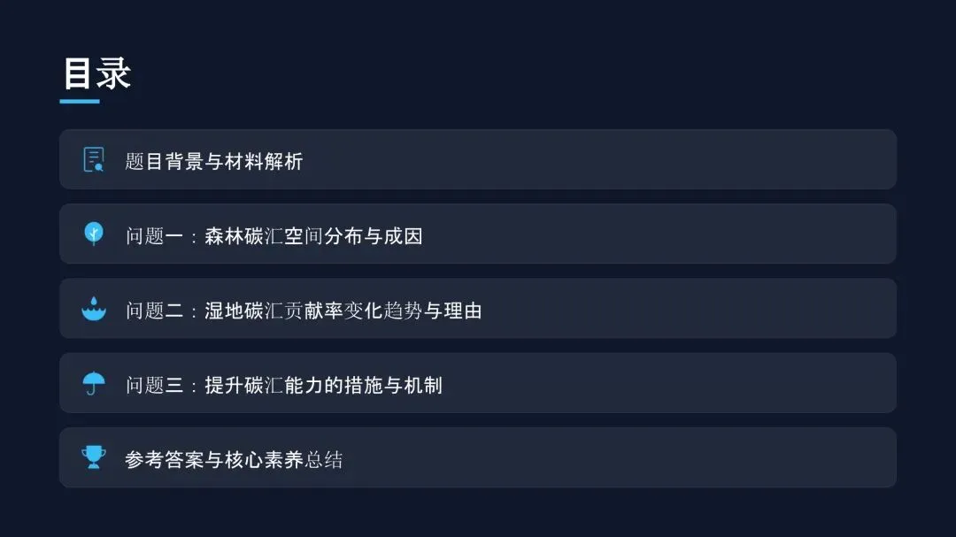Click the 问题三 prefix label
The image size is (956, 537).
154,385
